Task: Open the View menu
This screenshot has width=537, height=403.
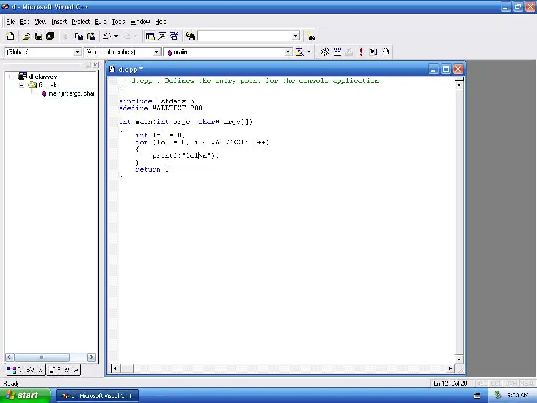Action: (x=40, y=22)
